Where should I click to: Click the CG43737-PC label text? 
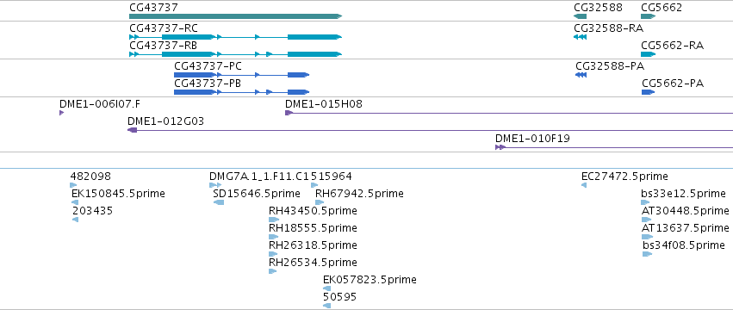click(208, 66)
